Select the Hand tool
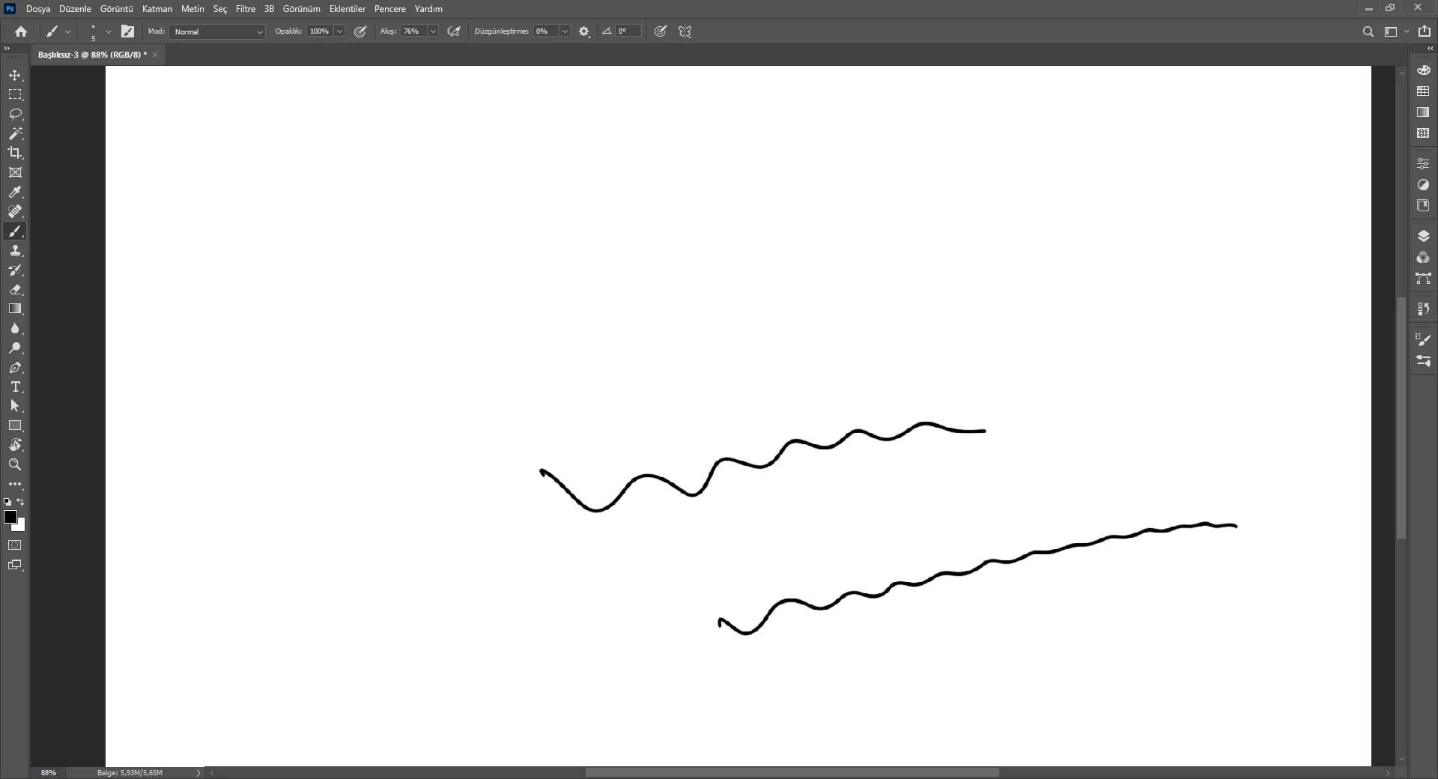Viewport: 1438px width, 779px height. 15,446
